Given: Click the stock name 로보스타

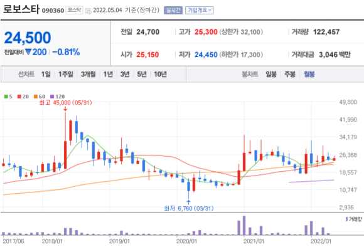Looking at the screenshot, I should coord(21,9).
